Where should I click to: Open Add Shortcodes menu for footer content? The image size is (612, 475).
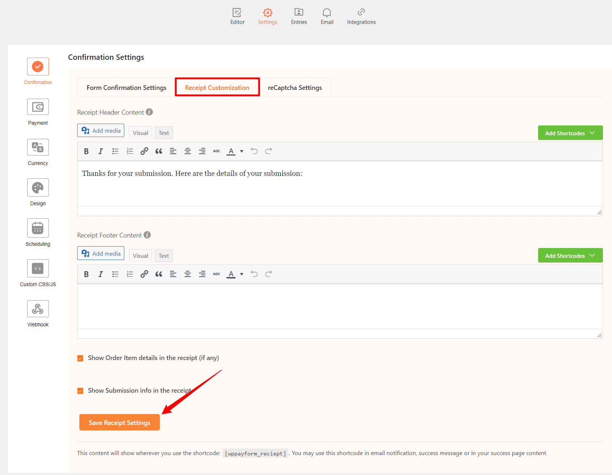click(x=570, y=255)
